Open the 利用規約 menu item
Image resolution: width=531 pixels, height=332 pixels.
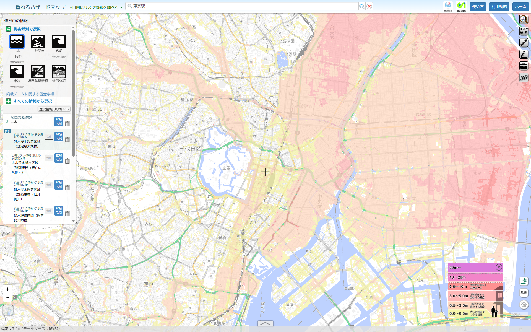click(499, 7)
